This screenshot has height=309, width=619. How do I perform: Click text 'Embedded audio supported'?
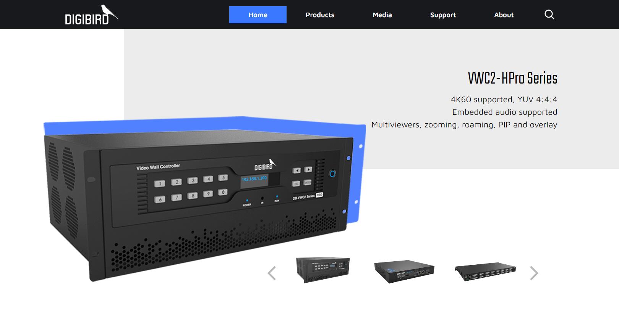pos(505,112)
